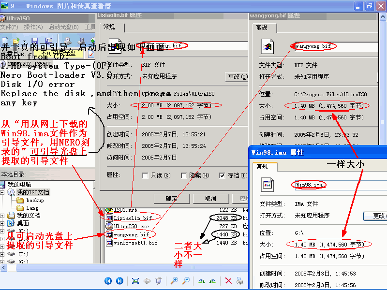Screen dimensions: 387x290
Task: Select Lixiaolin.bif in the file list
Action: [133, 218]
